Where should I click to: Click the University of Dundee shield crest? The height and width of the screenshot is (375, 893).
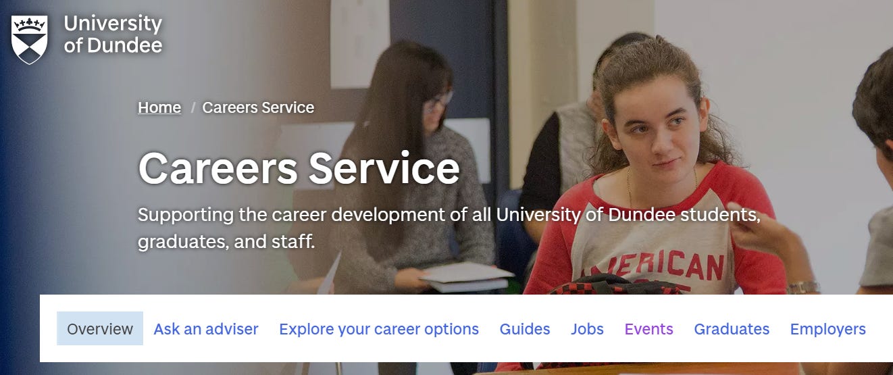(30, 39)
